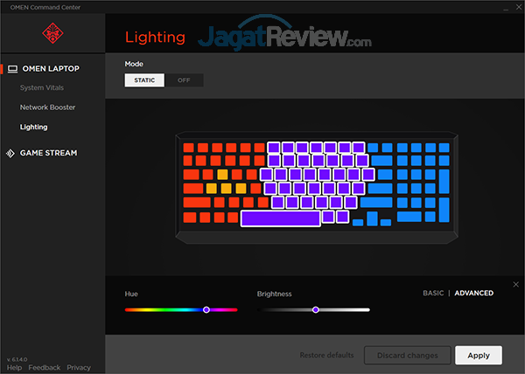Select the red Tab key
Screen dimensions: 525x374
pyautogui.click(x=191, y=174)
